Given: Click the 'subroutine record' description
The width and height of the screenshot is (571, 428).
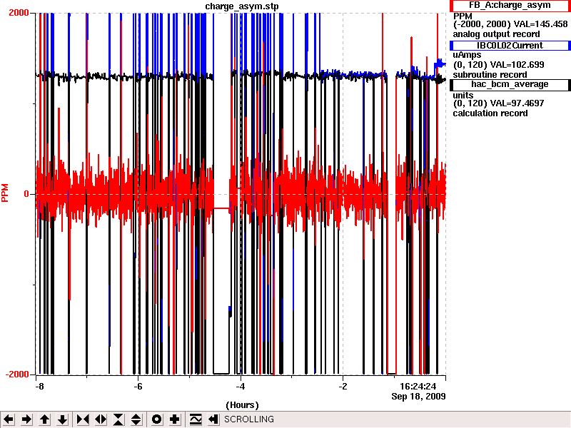Looking at the screenshot, I should 490,75.
